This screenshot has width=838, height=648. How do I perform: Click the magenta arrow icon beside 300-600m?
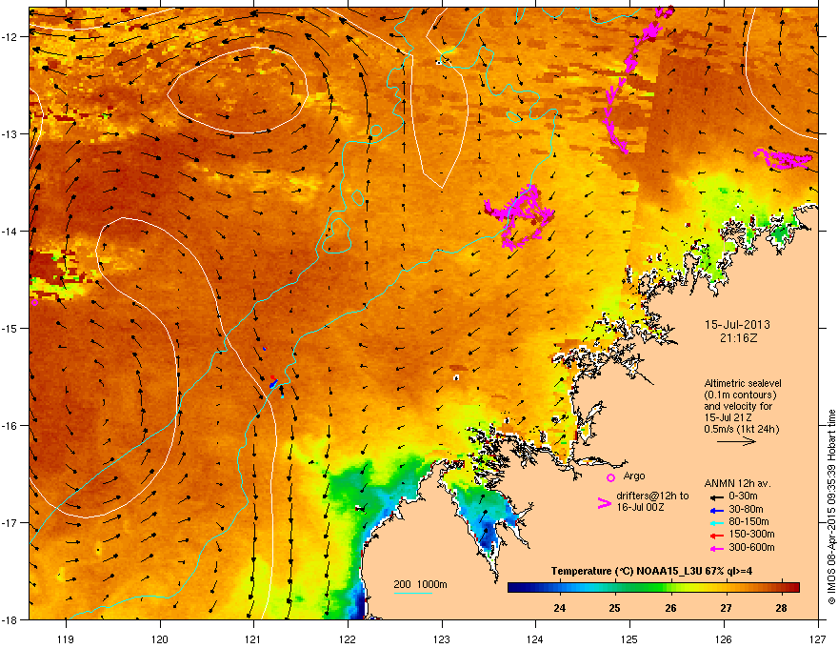pyautogui.click(x=716, y=548)
